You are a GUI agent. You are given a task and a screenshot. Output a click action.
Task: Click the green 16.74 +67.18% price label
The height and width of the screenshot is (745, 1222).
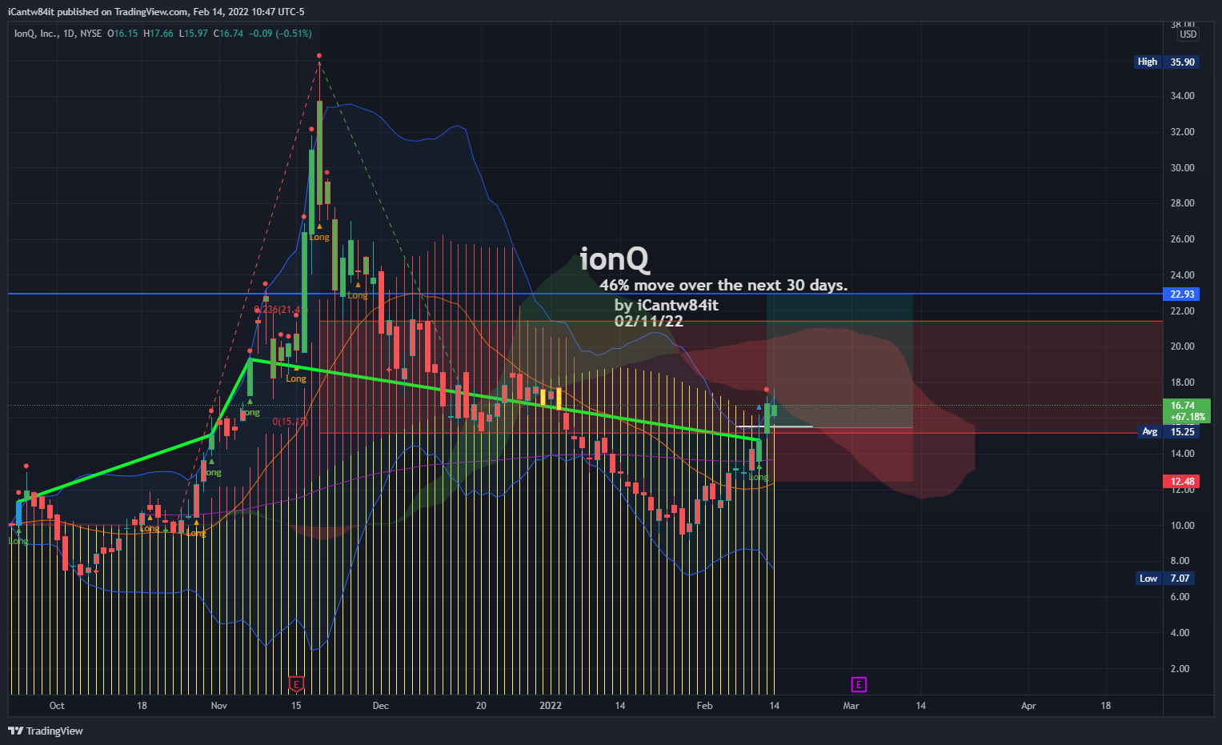click(x=1186, y=411)
